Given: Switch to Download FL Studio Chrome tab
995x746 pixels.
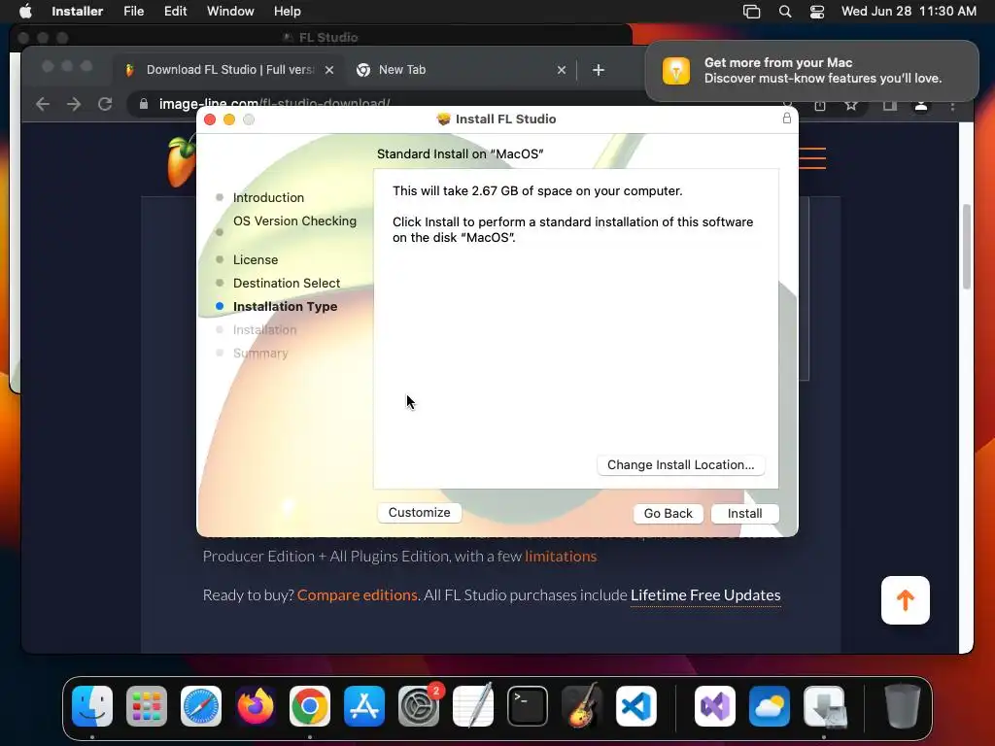Looking at the screenshot, I should 229,70.
